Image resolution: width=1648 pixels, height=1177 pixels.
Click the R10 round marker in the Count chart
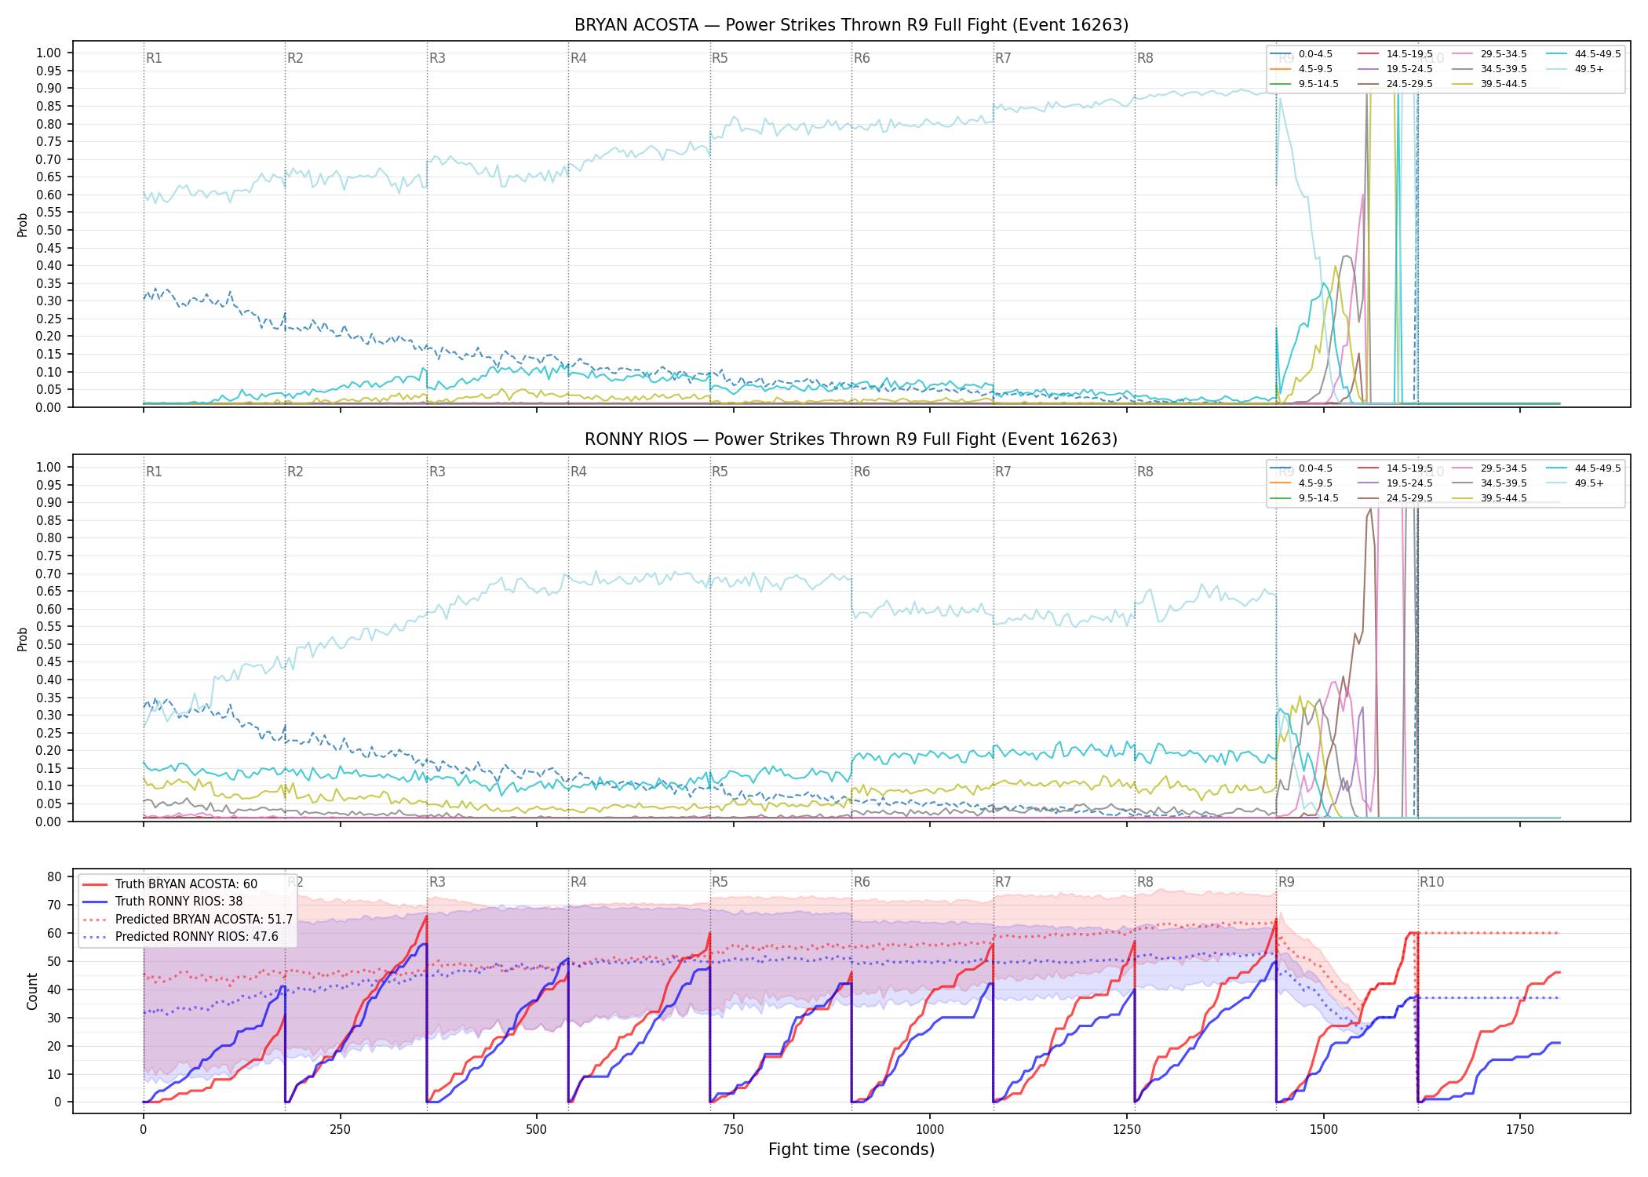(1431, 882)
